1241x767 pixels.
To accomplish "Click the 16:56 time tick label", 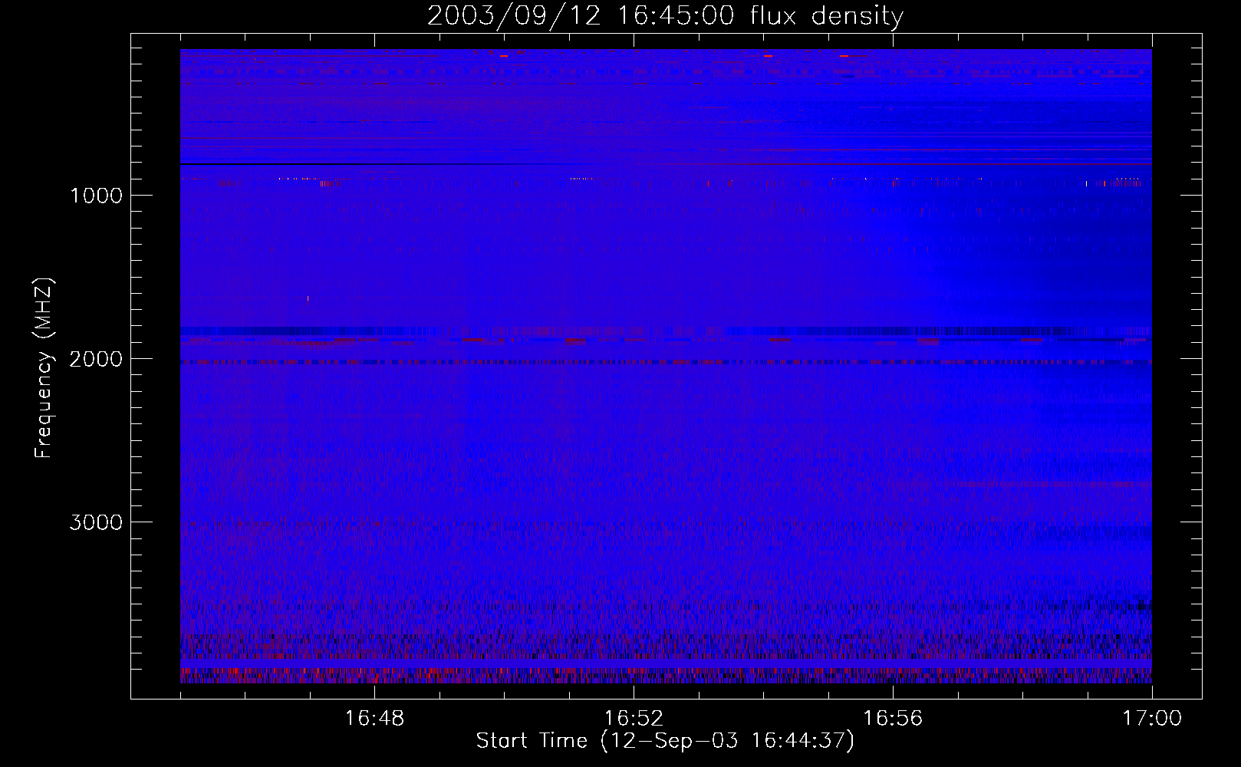I will [x=893, y=719].
